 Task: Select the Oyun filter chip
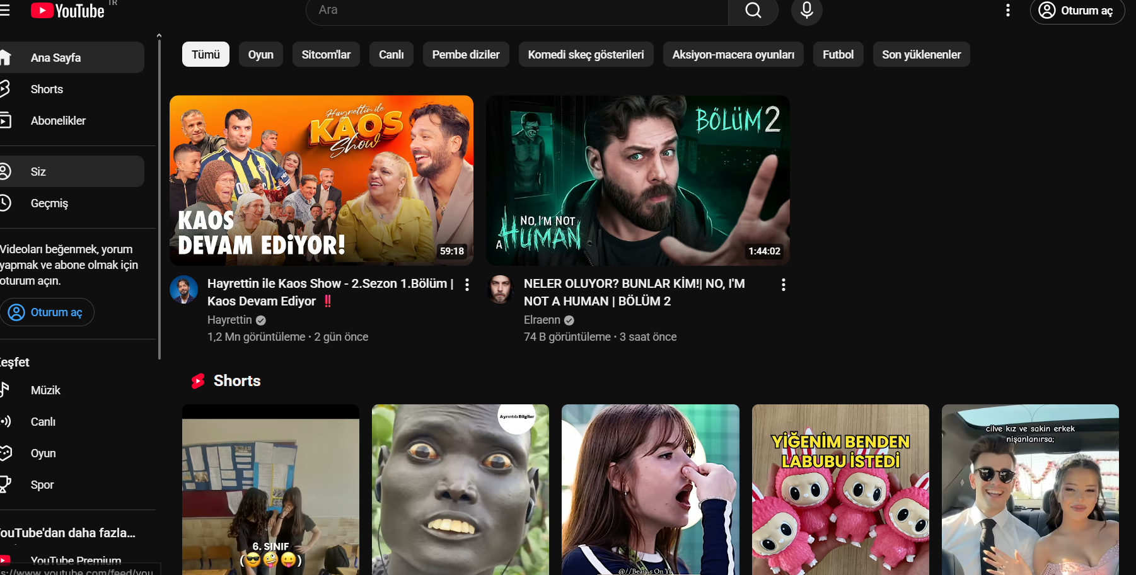[x=260, y=55]
